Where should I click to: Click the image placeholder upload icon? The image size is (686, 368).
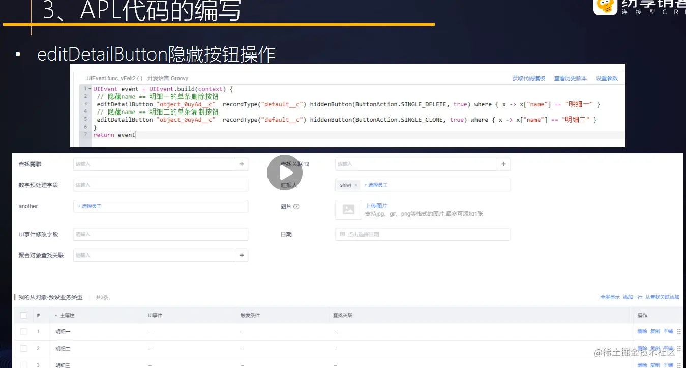point(348,209)
